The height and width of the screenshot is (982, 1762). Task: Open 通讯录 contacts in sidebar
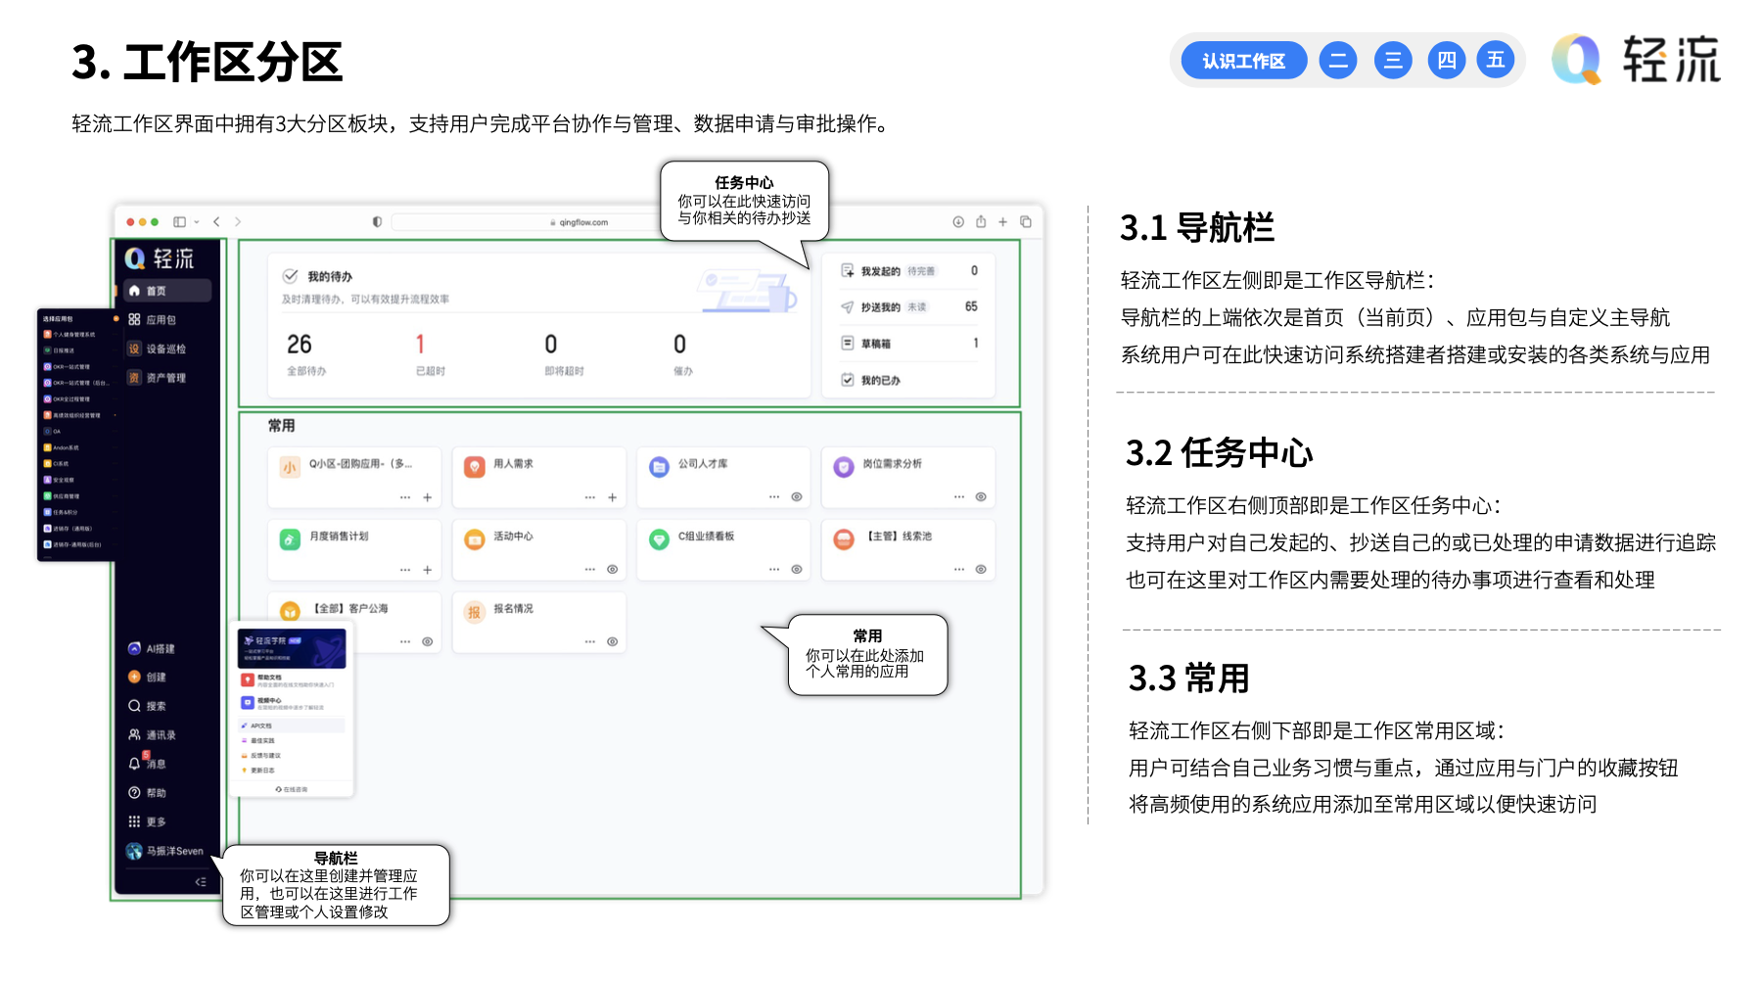point(152,734)
